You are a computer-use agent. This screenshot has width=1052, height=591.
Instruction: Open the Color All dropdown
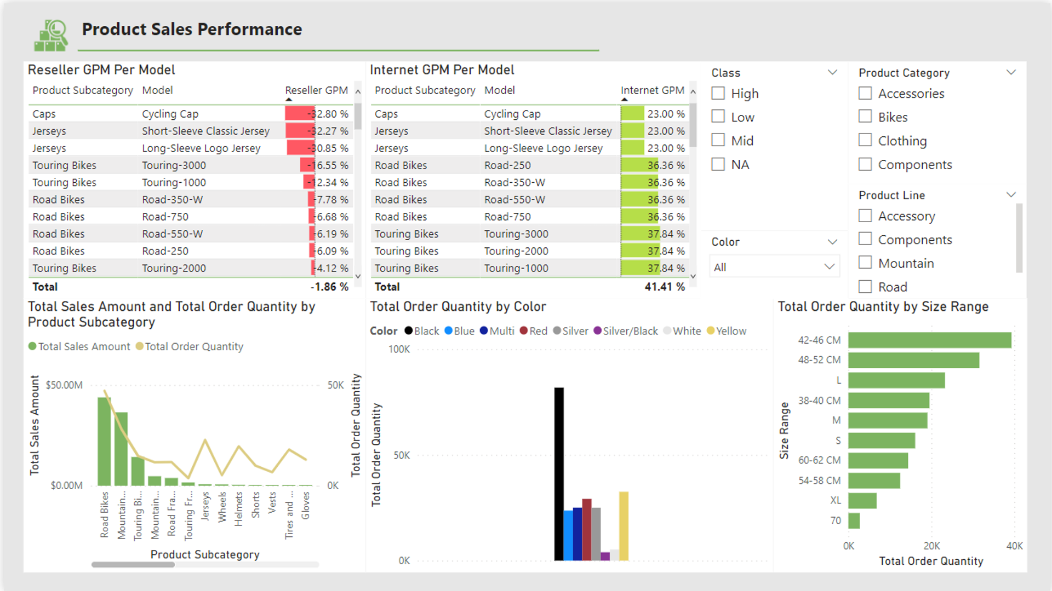774,266
